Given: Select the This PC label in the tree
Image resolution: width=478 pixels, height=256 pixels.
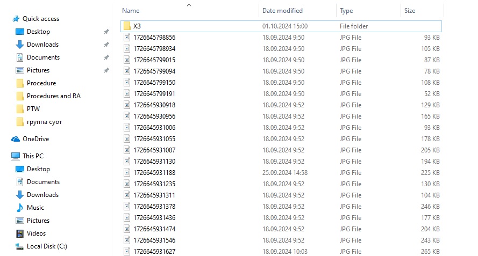Looking at the screenshot, I should [x=33, y=156].
